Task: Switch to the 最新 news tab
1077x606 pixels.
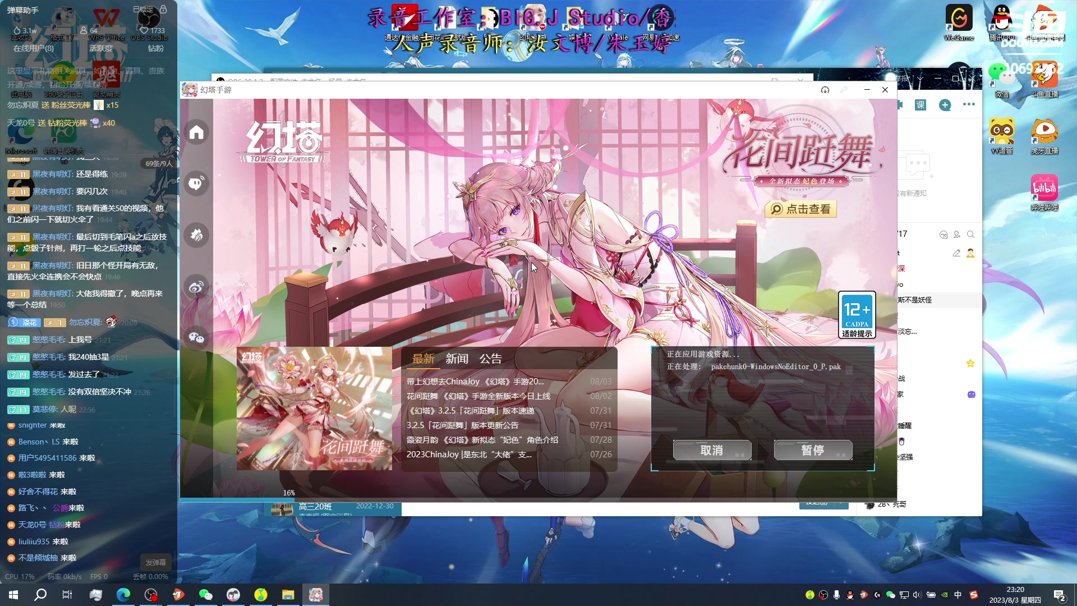Action: [x=424, y=359]
